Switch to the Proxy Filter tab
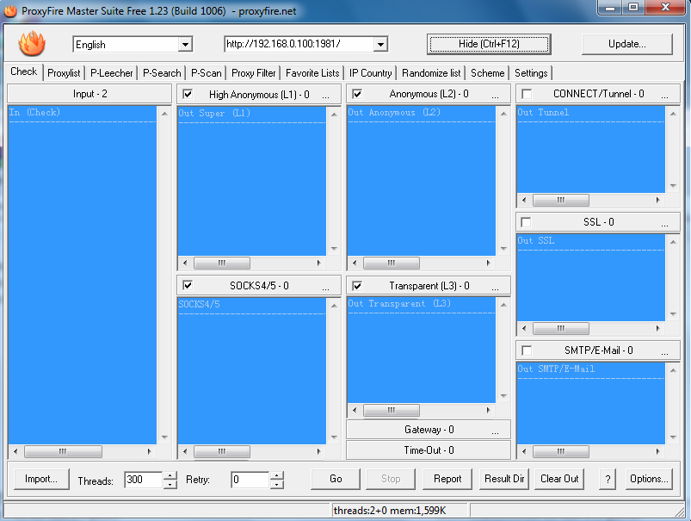Screen dimensions: 691x521 coord(253,73)
